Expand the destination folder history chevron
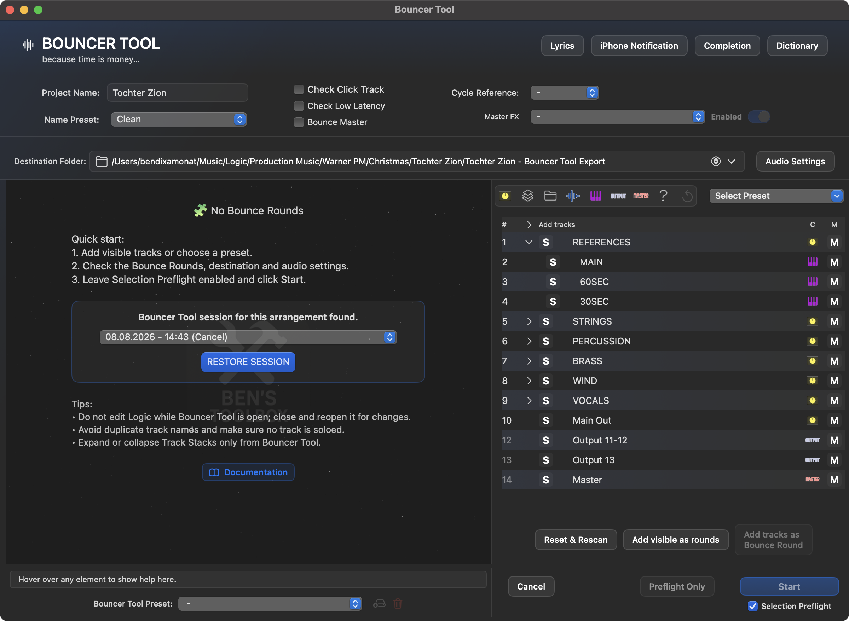The height and width of the screenshot is (621, 849). pos(731,161)
